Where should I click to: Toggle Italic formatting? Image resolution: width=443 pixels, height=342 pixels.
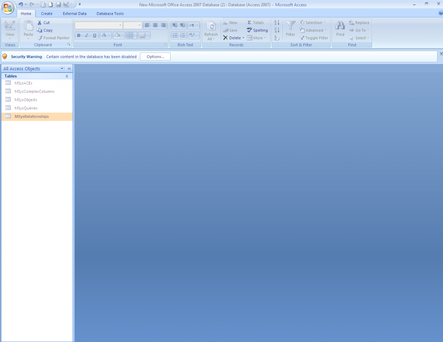click(87, 35)
